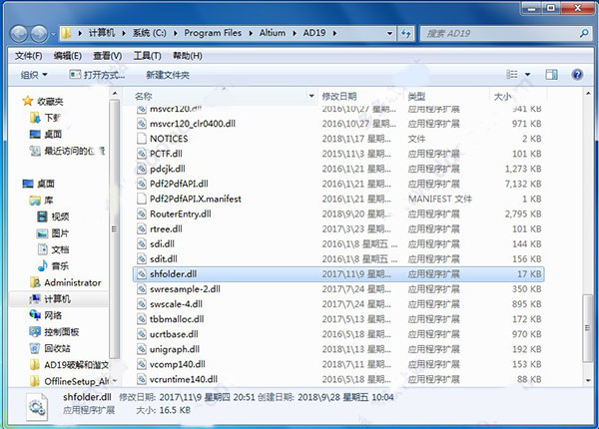This screenshot has width=599, height=429.
Task: Click the 新建文件夹 toolbar button
Action: [x=168, y=75]
